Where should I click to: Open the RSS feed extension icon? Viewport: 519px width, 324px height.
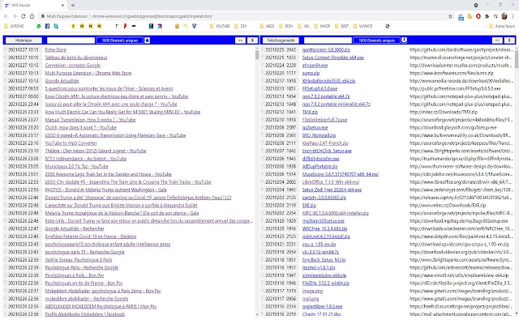click(470, 16)
